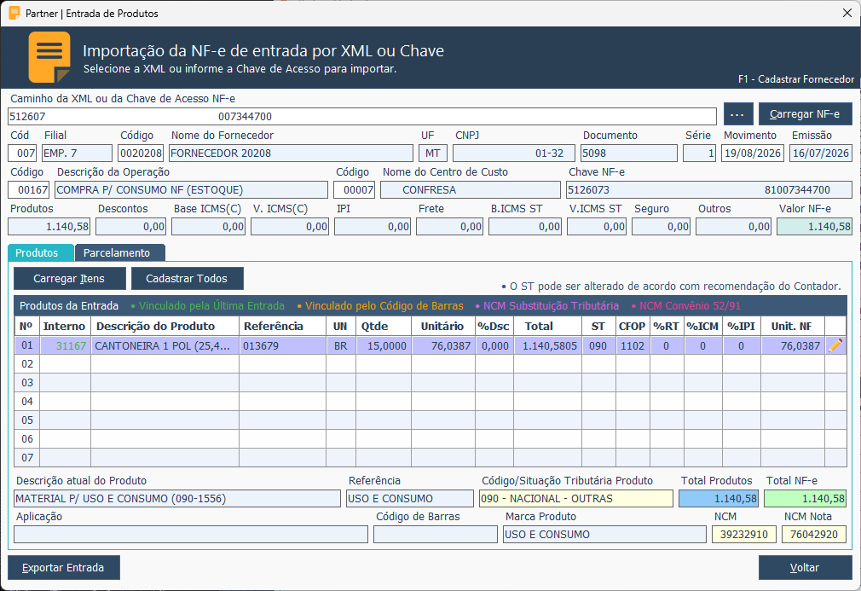Click the Marca Produto field
861x591 pixels.
coord(604,535)
